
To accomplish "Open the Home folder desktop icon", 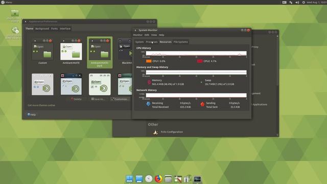I will click(x=15, y=16).
